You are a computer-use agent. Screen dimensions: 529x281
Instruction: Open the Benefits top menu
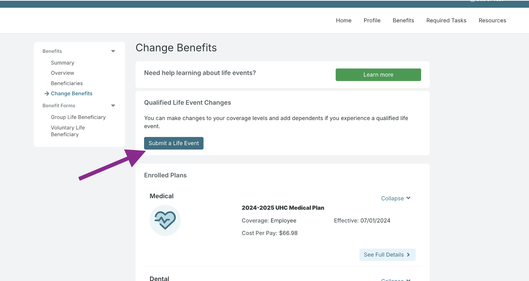coord(403,20)
